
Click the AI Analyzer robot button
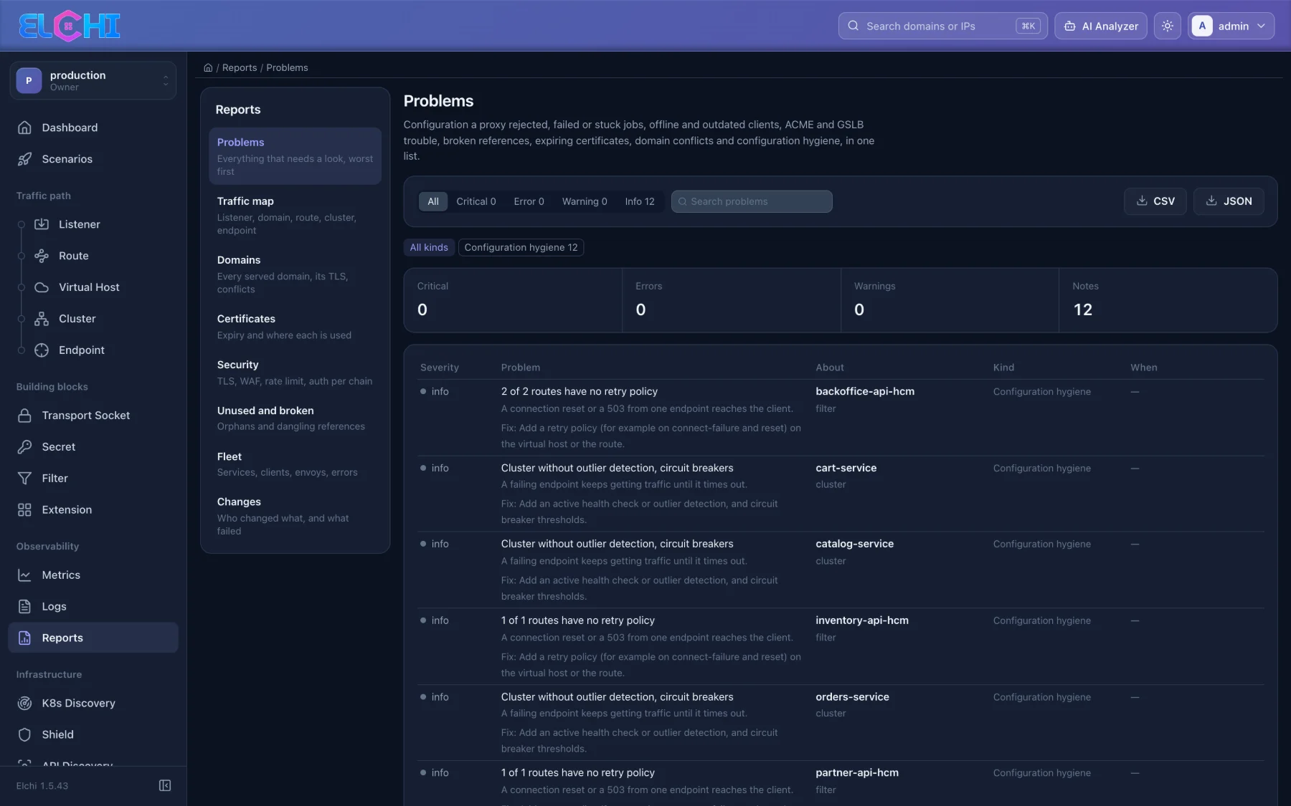[1101, 26]
